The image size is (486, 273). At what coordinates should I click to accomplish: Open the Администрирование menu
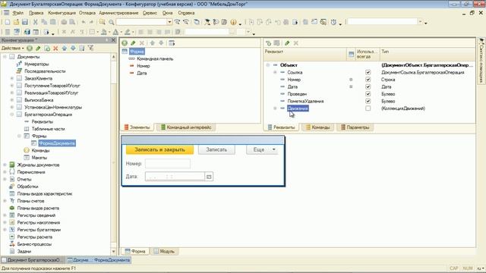coord(118,13)
